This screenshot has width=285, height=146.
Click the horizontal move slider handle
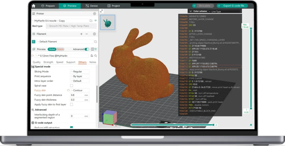(x=213, y=125)
